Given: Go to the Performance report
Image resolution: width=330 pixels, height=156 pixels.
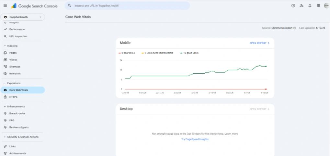Looking at the screenshot, I should (x=17, y=29).
